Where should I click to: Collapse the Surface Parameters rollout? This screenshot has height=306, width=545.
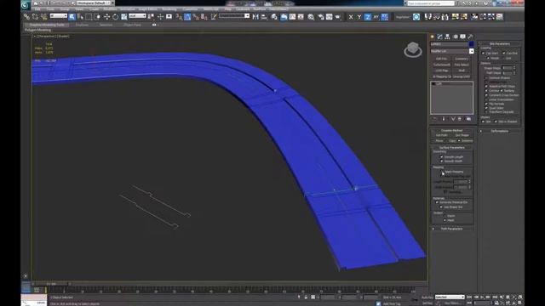click(451, 147)
